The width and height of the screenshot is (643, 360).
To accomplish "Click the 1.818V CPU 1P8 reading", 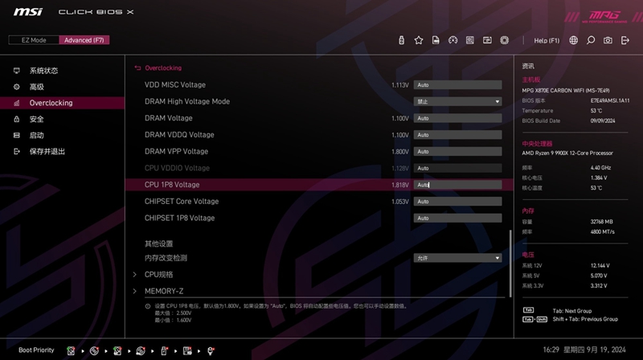I will pos(400,185).
